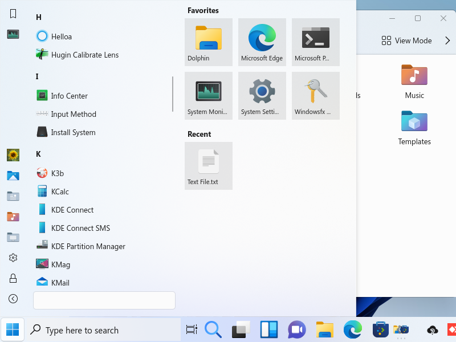The image size is (456, 342).
Task: Open the sunflower user avatar in sidebar
Action: pos(13,155)
